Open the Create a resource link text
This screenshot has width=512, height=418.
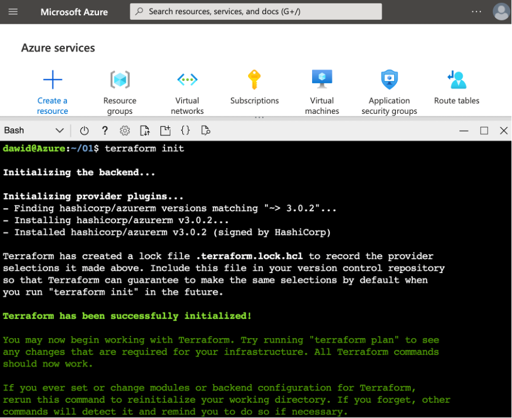tap(52, 106)
